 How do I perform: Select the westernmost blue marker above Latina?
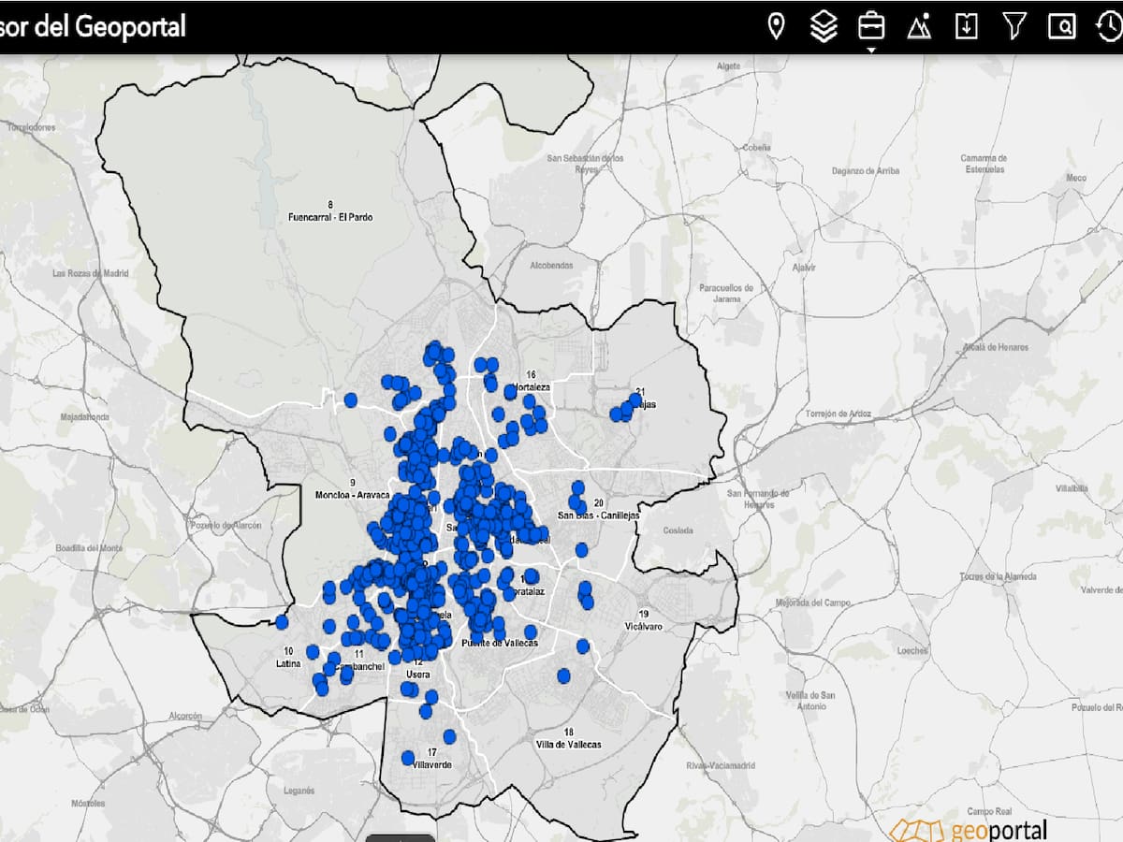click(x=282, y=622)
